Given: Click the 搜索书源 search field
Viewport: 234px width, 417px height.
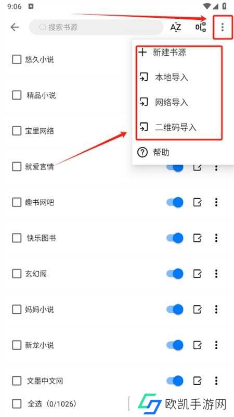Looking at the screenshot, I should pos(96,27).
